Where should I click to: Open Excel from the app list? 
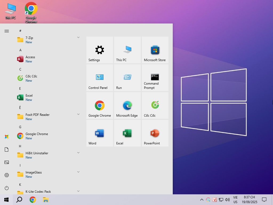49,97
